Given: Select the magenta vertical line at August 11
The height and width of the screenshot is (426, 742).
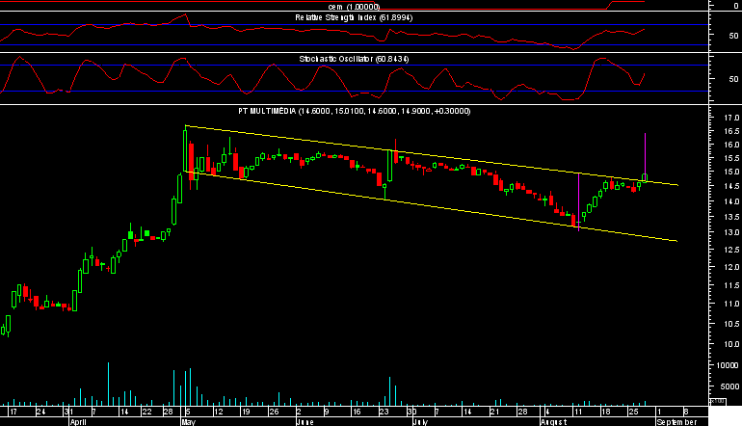Looking at the screenshot, I should [x=579, y=202].
